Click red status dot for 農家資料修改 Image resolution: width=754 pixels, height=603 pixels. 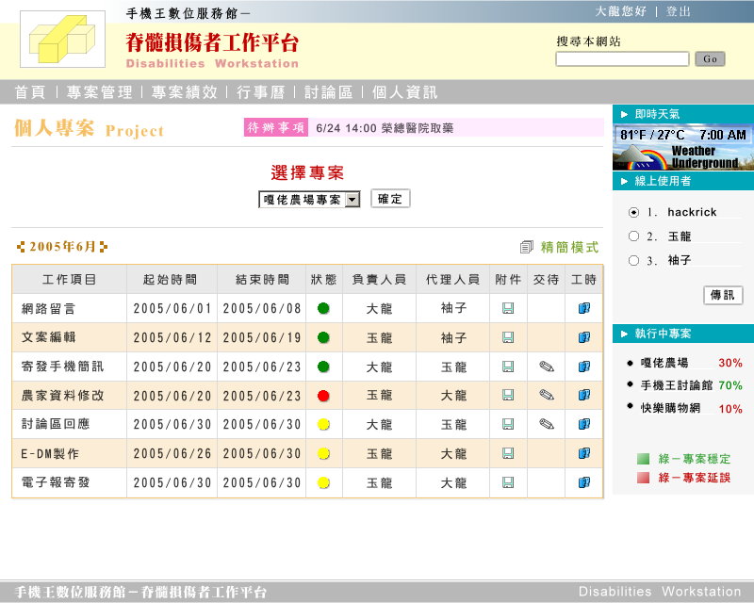click(323, 396)
